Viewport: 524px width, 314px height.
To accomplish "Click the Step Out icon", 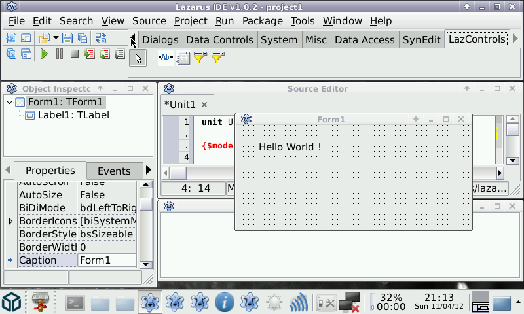I will point(120,54).
